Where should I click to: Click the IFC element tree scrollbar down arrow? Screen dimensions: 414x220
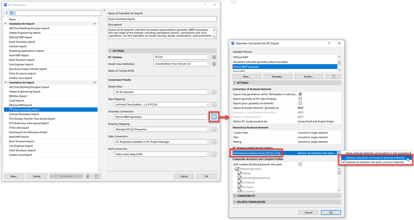click(339, 191)
